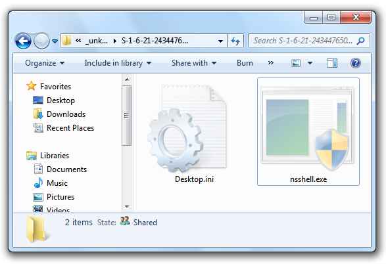This screenshot has height=264, width=386.
Task: Show hidden toolbar commands chevron
Action: [270, 63]
